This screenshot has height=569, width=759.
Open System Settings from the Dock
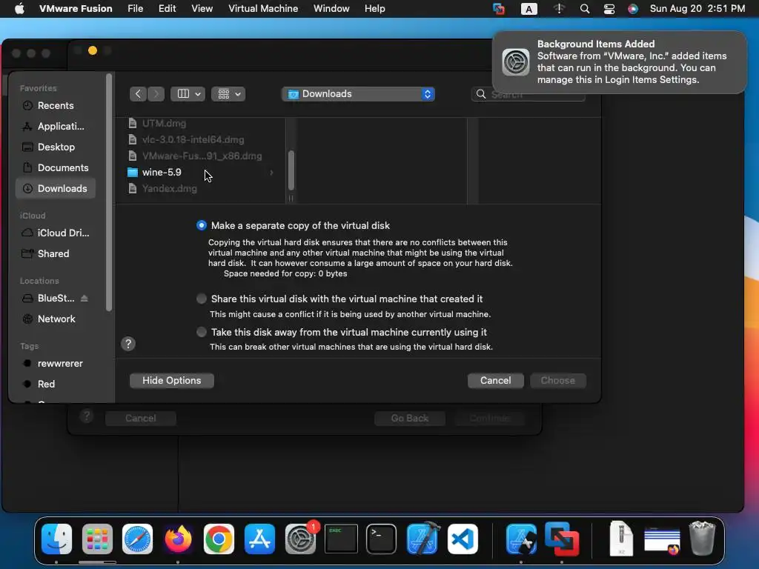pos(301,539)
